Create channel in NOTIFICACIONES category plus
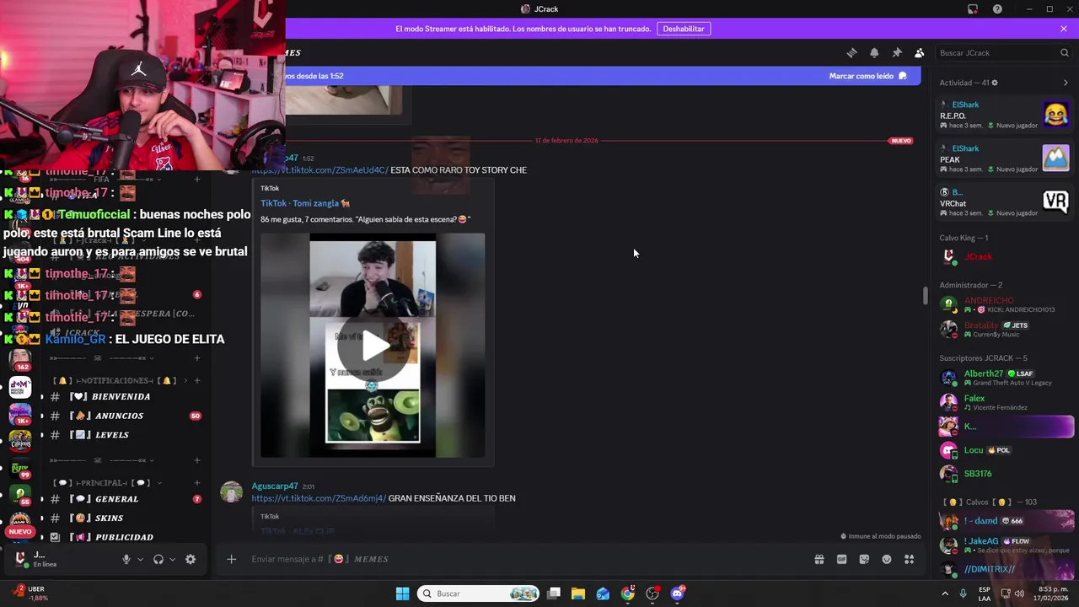The height and width of the screenshot is (607, 1079). (x=197, y=380)
